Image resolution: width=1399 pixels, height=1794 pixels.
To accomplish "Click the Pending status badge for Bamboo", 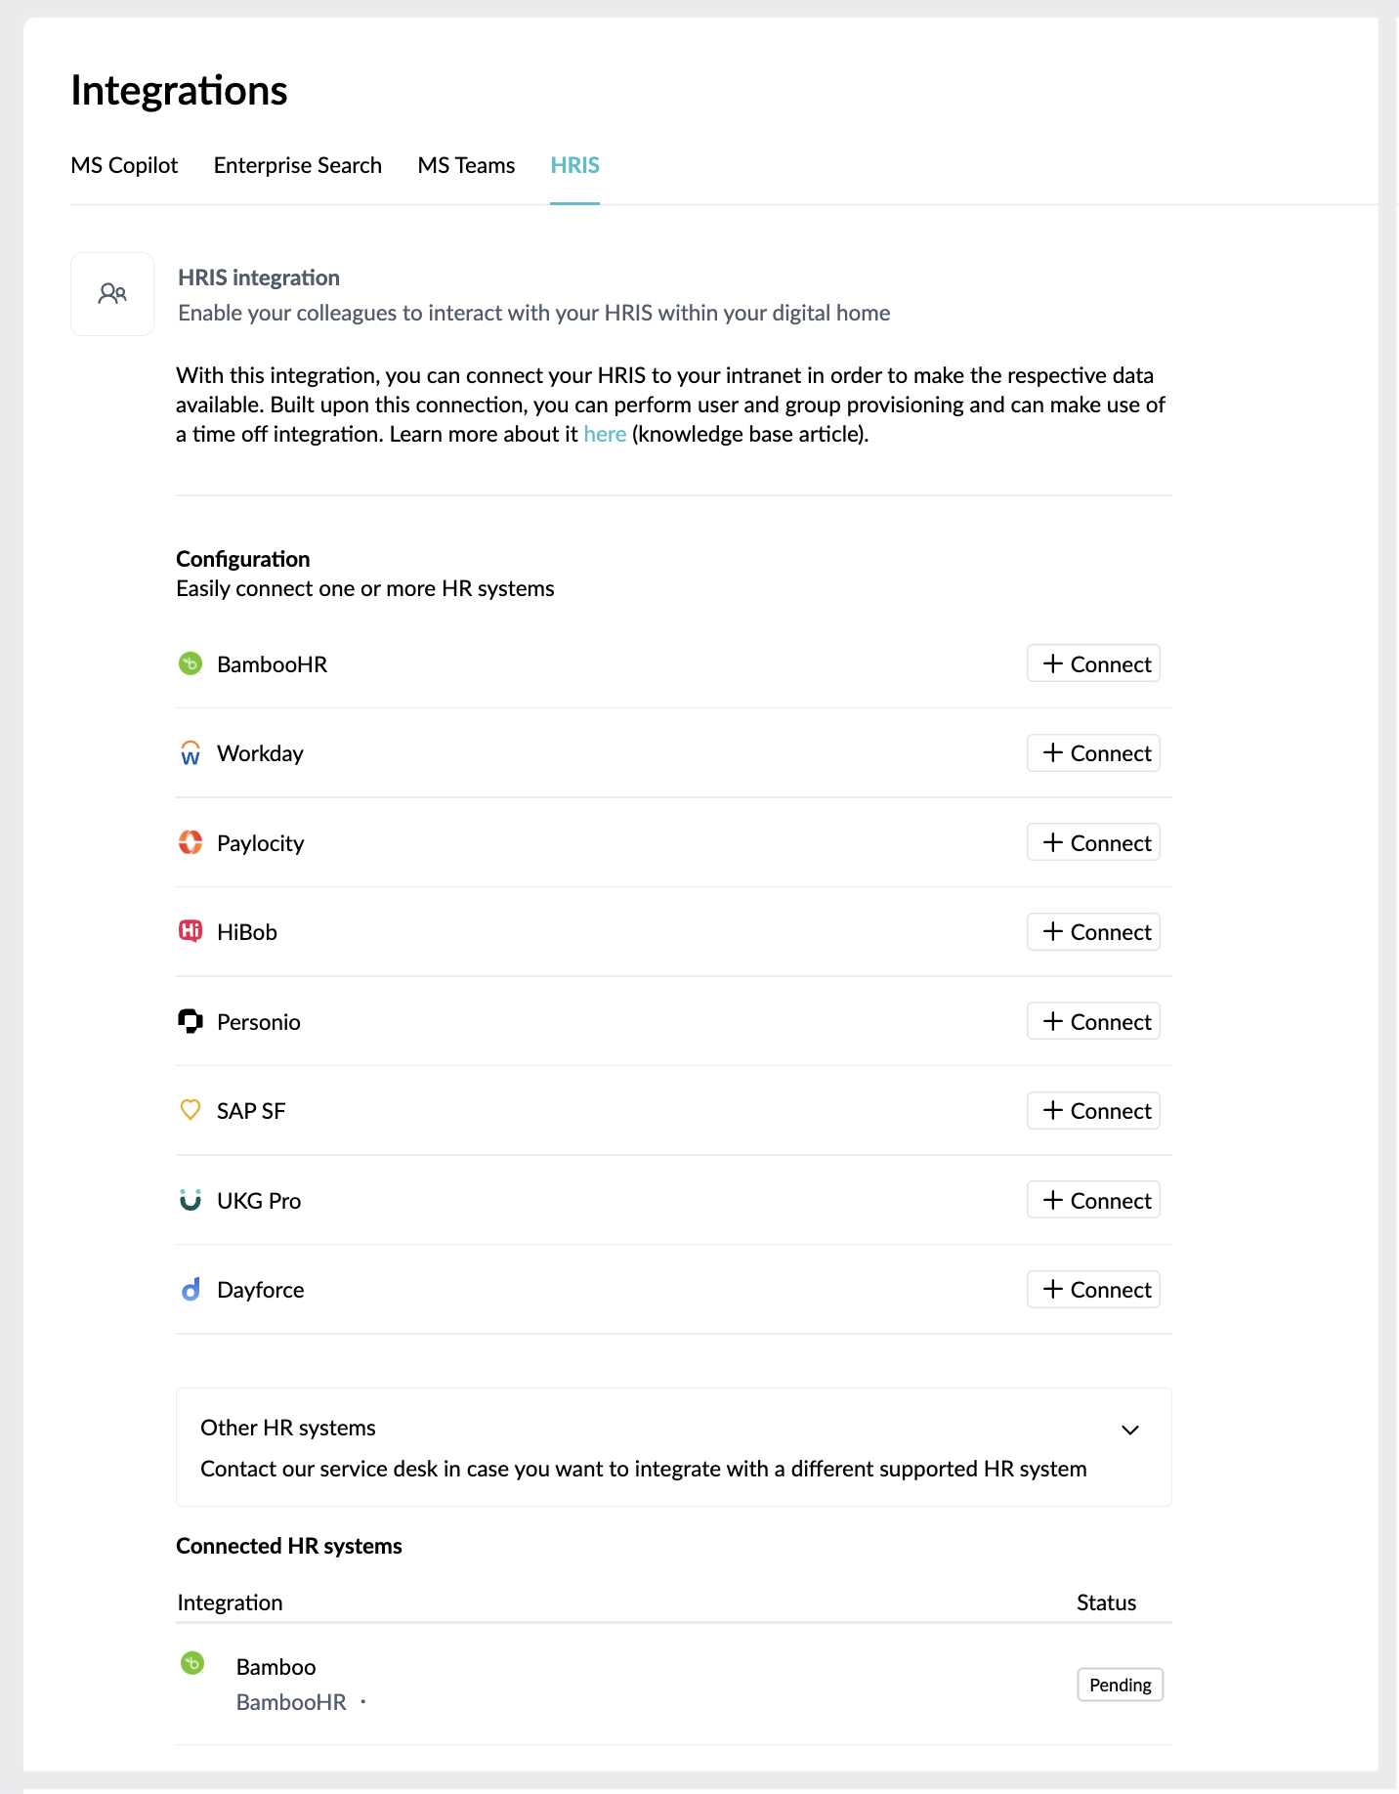I will click(1121, 1685).
